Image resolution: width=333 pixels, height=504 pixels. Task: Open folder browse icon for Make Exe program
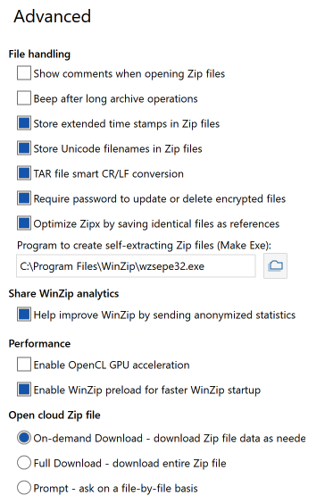coord(275,265)
